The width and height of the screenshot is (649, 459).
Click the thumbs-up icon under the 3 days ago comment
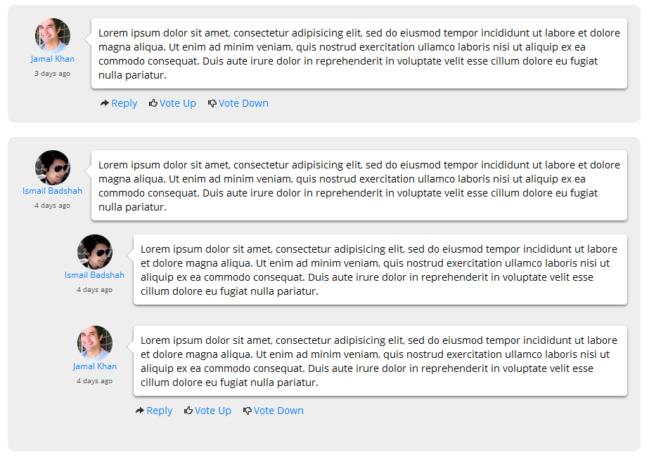coord(153,103)
